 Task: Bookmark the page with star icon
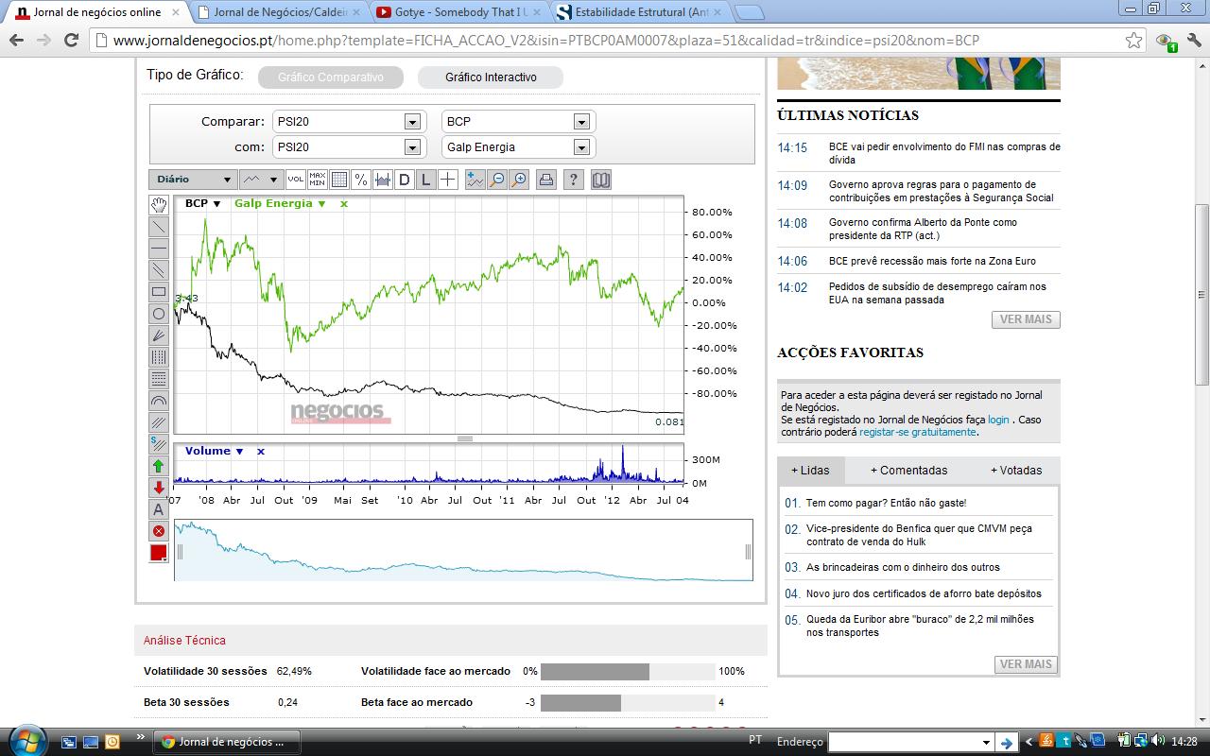click(x=1133, y=41)
